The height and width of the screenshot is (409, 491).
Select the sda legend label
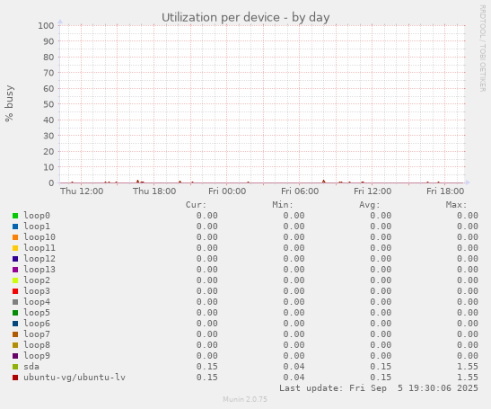pos(31,367)
